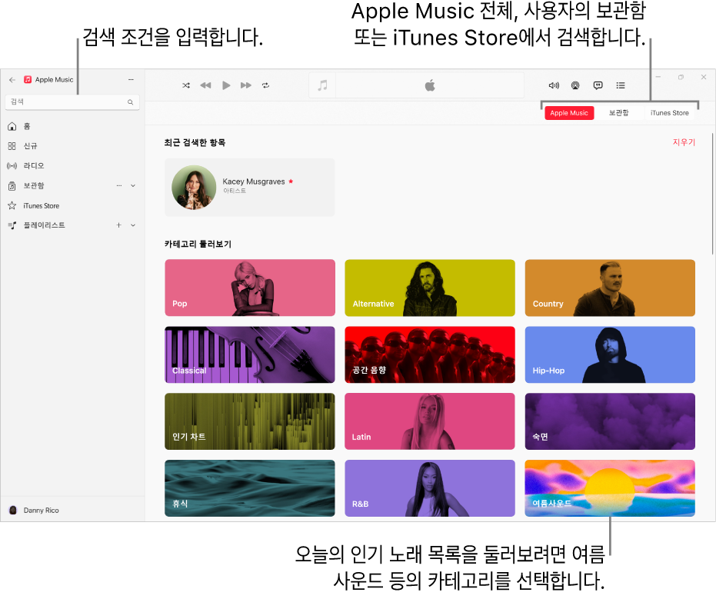Open the 인기 차트 category tile
The width and height of the screenshot is (716, 599).
pos(250,421)
